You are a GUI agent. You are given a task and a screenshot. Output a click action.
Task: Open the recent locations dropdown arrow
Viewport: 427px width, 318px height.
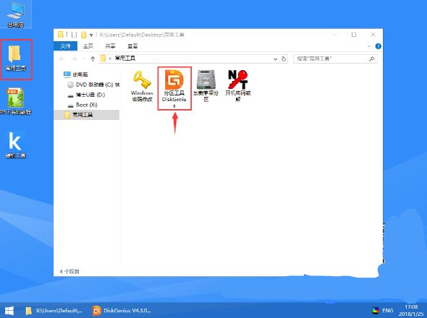(84, 59)
